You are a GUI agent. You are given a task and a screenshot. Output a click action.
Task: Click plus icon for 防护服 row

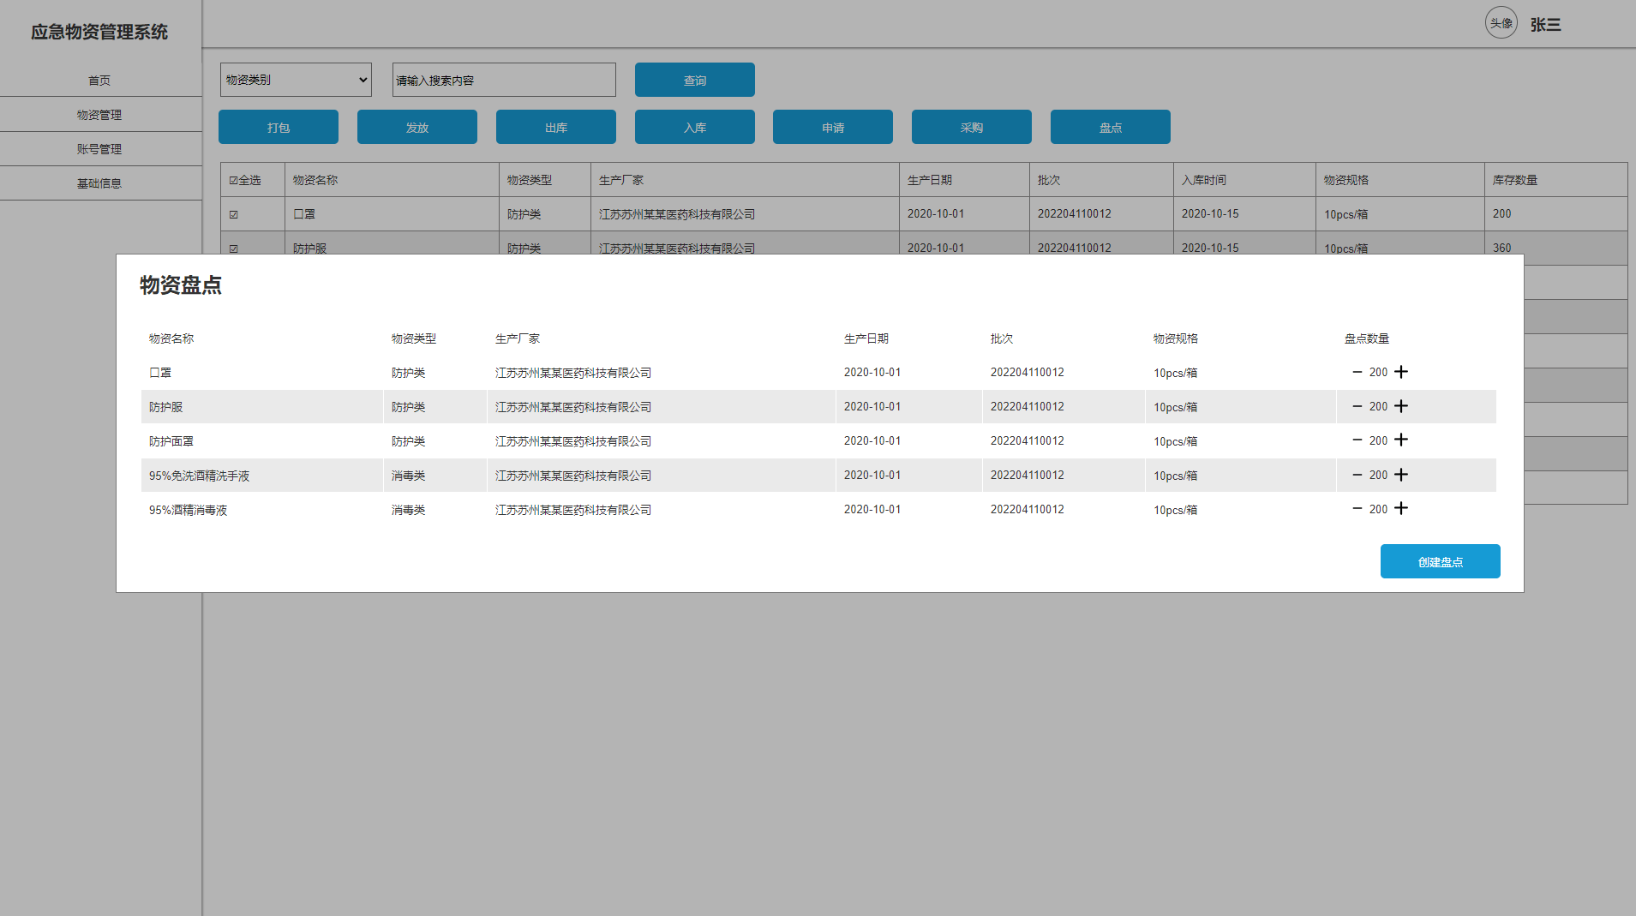point(1401,406)
